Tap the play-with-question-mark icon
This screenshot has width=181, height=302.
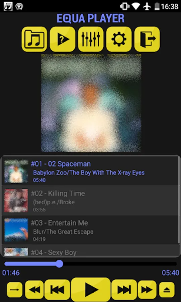click(x=62, y=39)
